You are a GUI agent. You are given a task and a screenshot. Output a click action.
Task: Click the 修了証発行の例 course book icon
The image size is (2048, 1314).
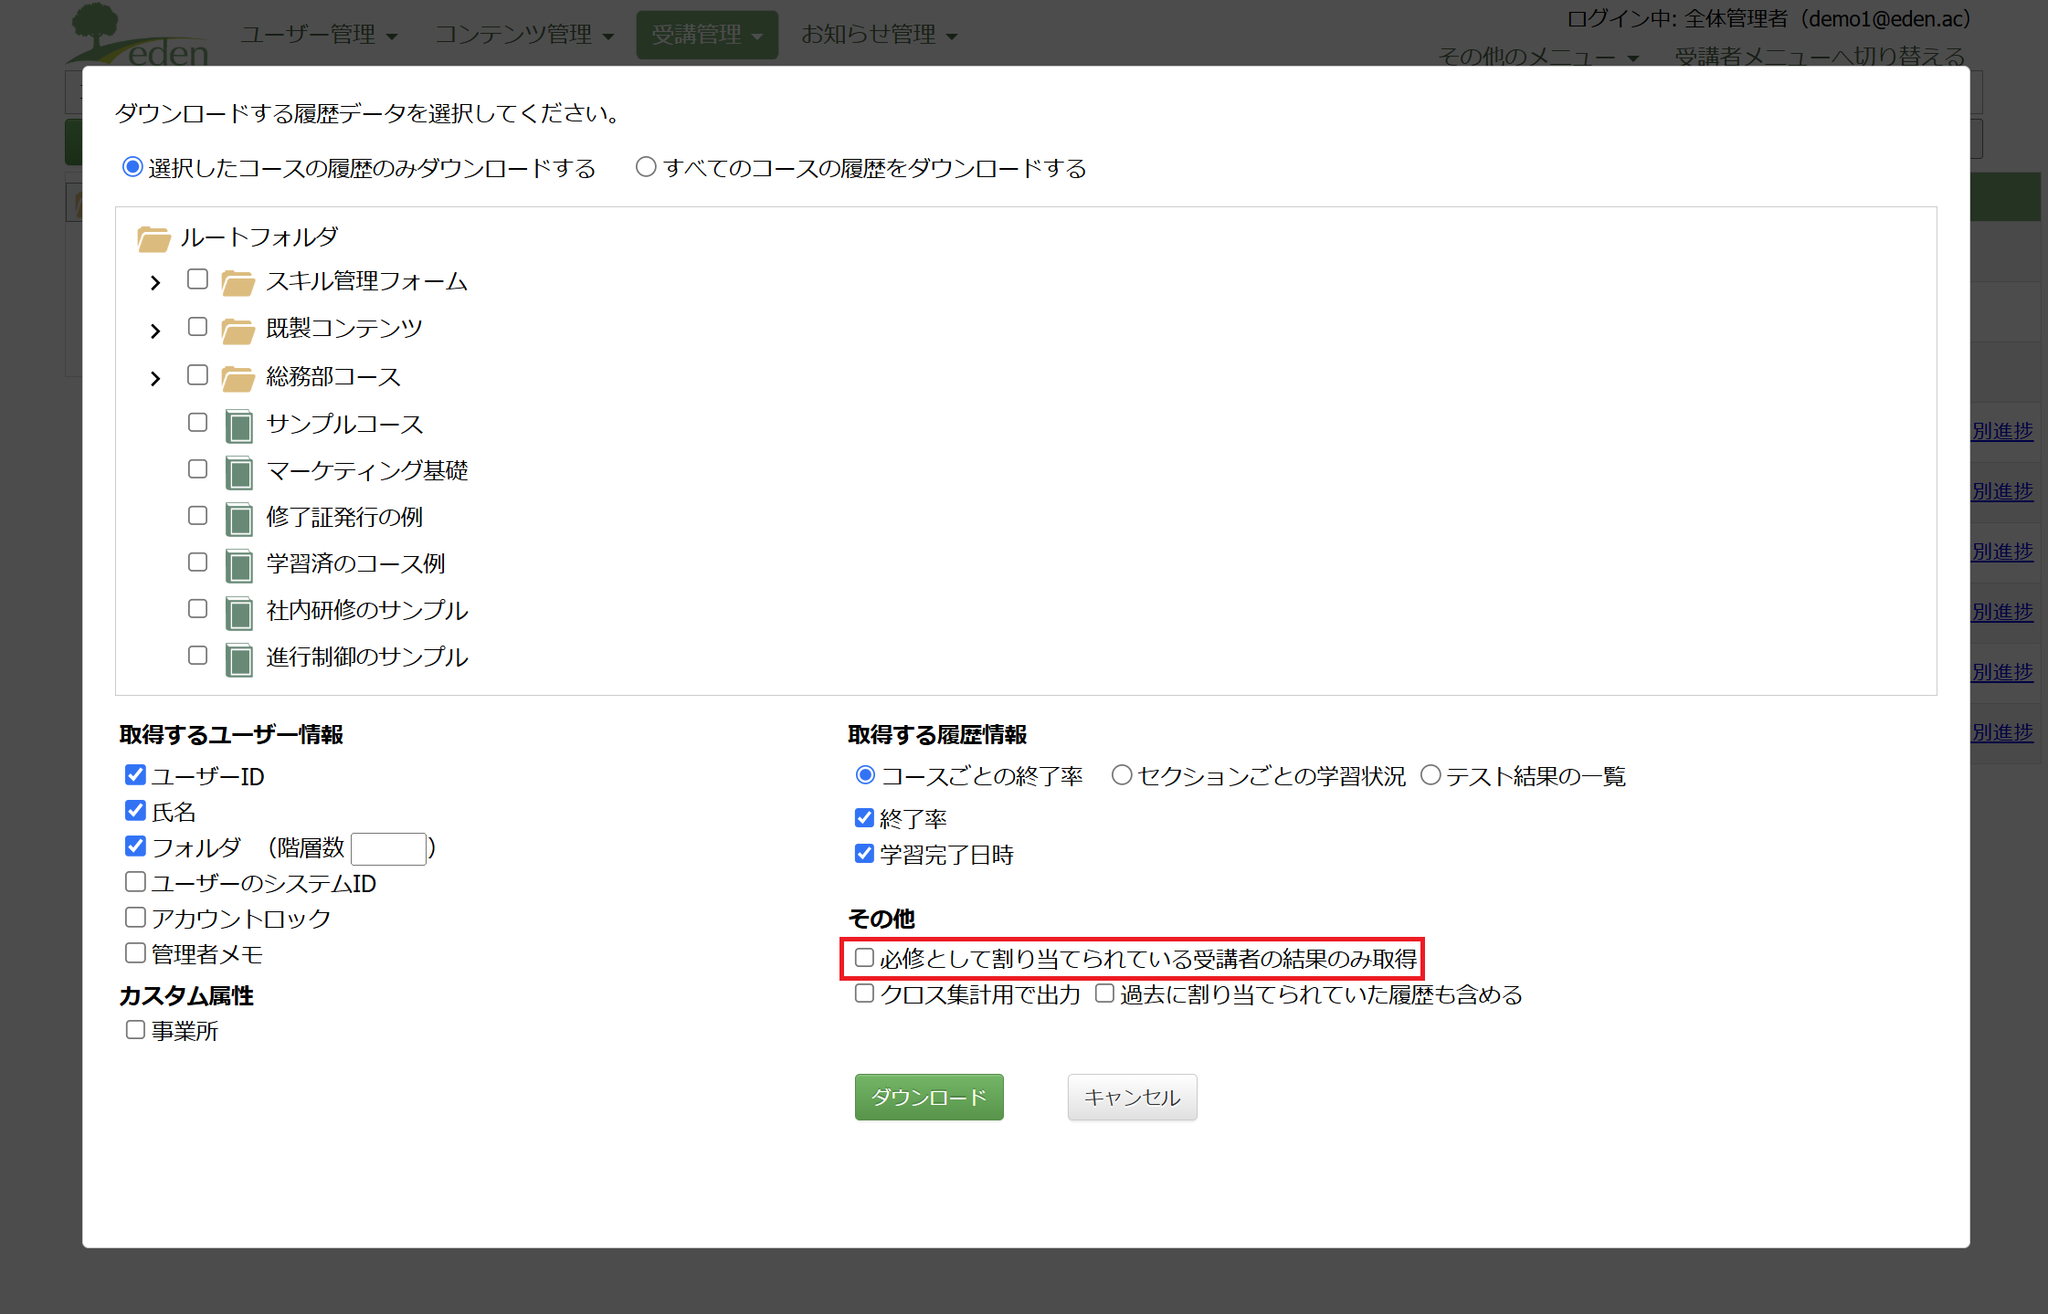pos(238,519)
